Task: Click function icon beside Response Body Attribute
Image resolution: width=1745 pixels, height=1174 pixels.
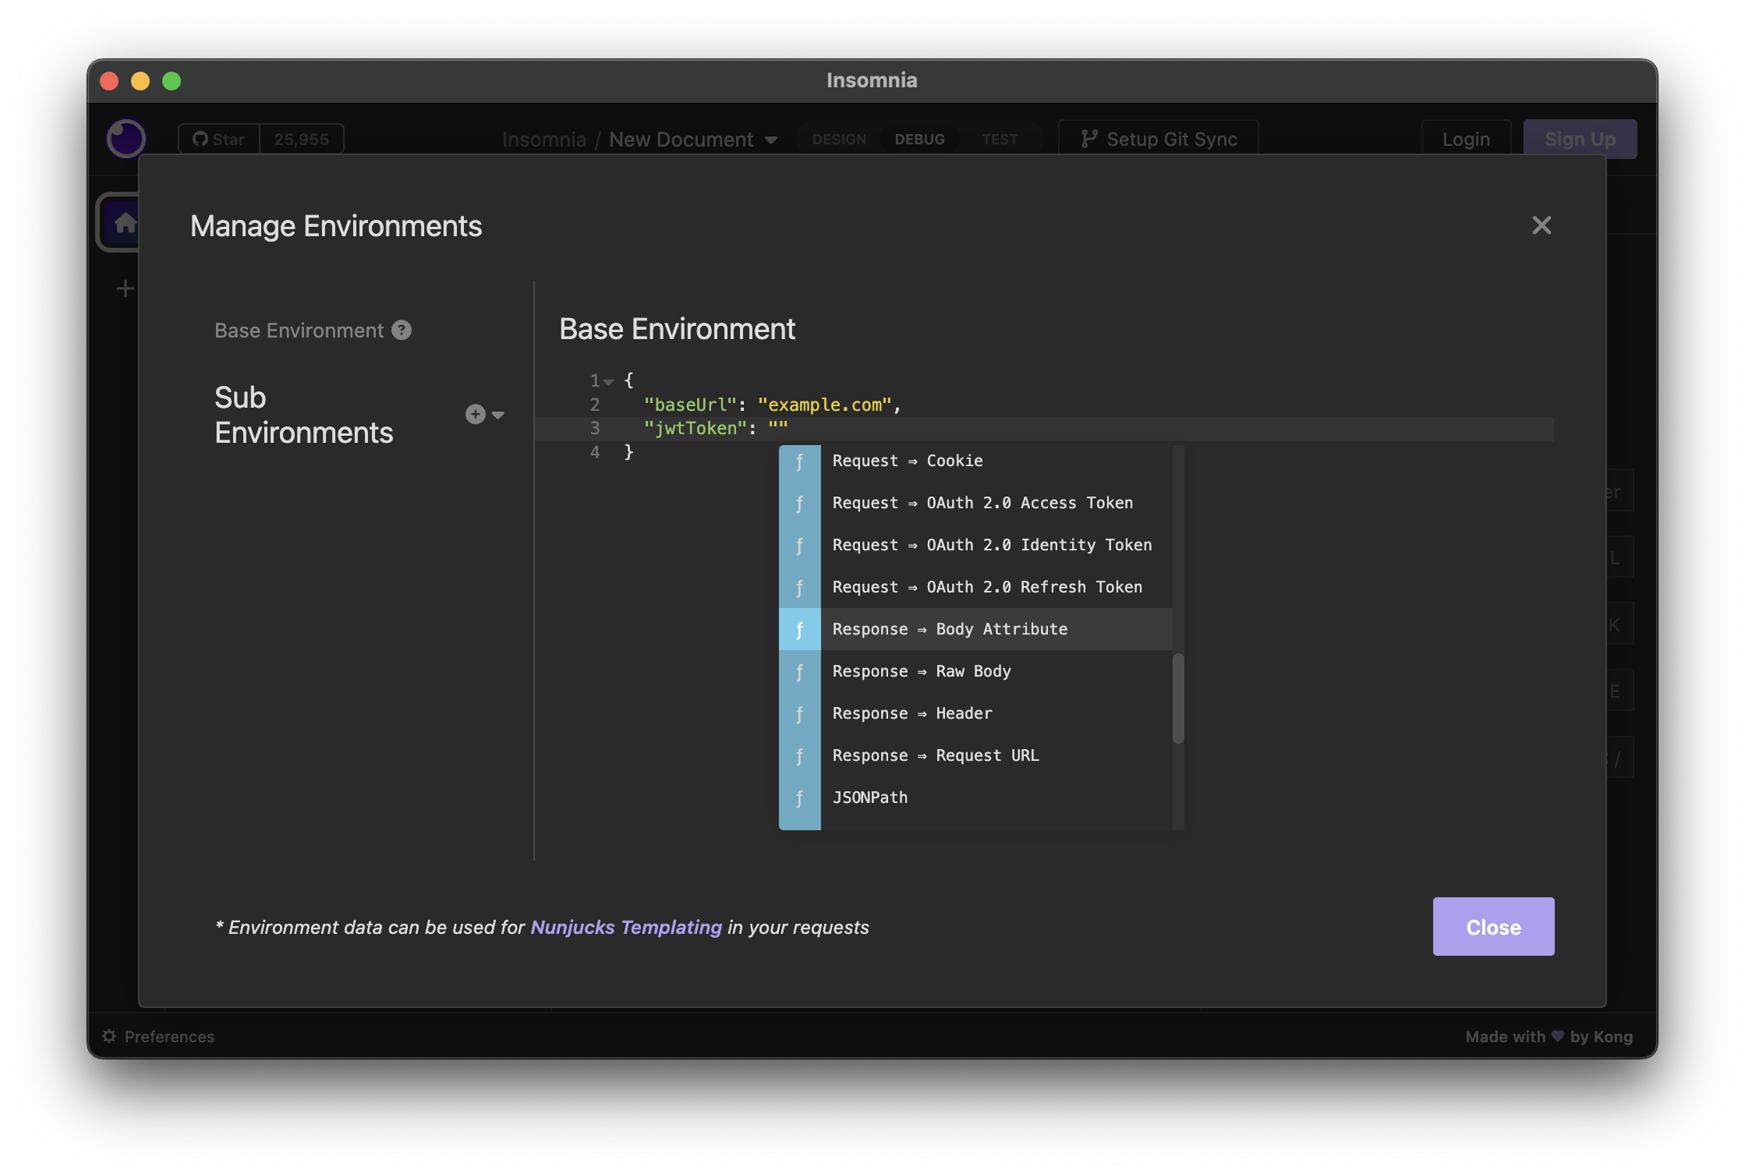Action: pos(799,629)
